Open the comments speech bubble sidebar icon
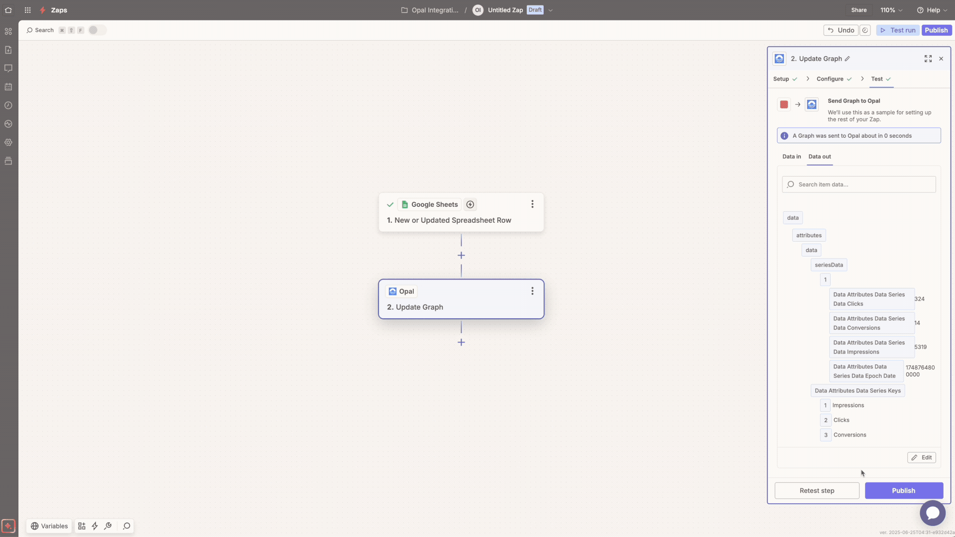The width and height of the screenshot is (955, 537). (8, 68)
